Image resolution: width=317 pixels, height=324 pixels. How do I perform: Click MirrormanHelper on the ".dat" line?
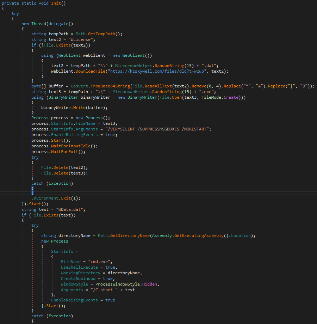[x=133, y=66]
